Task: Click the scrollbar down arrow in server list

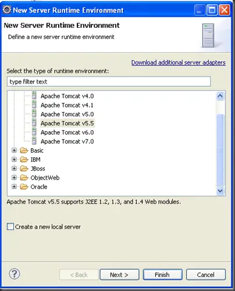Action: coord(220,191)
